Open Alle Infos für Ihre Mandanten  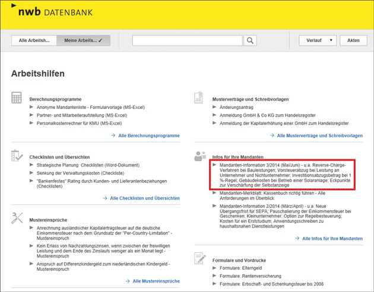pyautogui.click(x=332, y=239)
